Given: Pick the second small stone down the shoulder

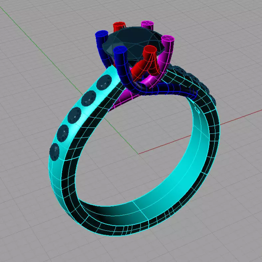Looking at the screenshot, I should pyautogui.click(x=89, y=99).
